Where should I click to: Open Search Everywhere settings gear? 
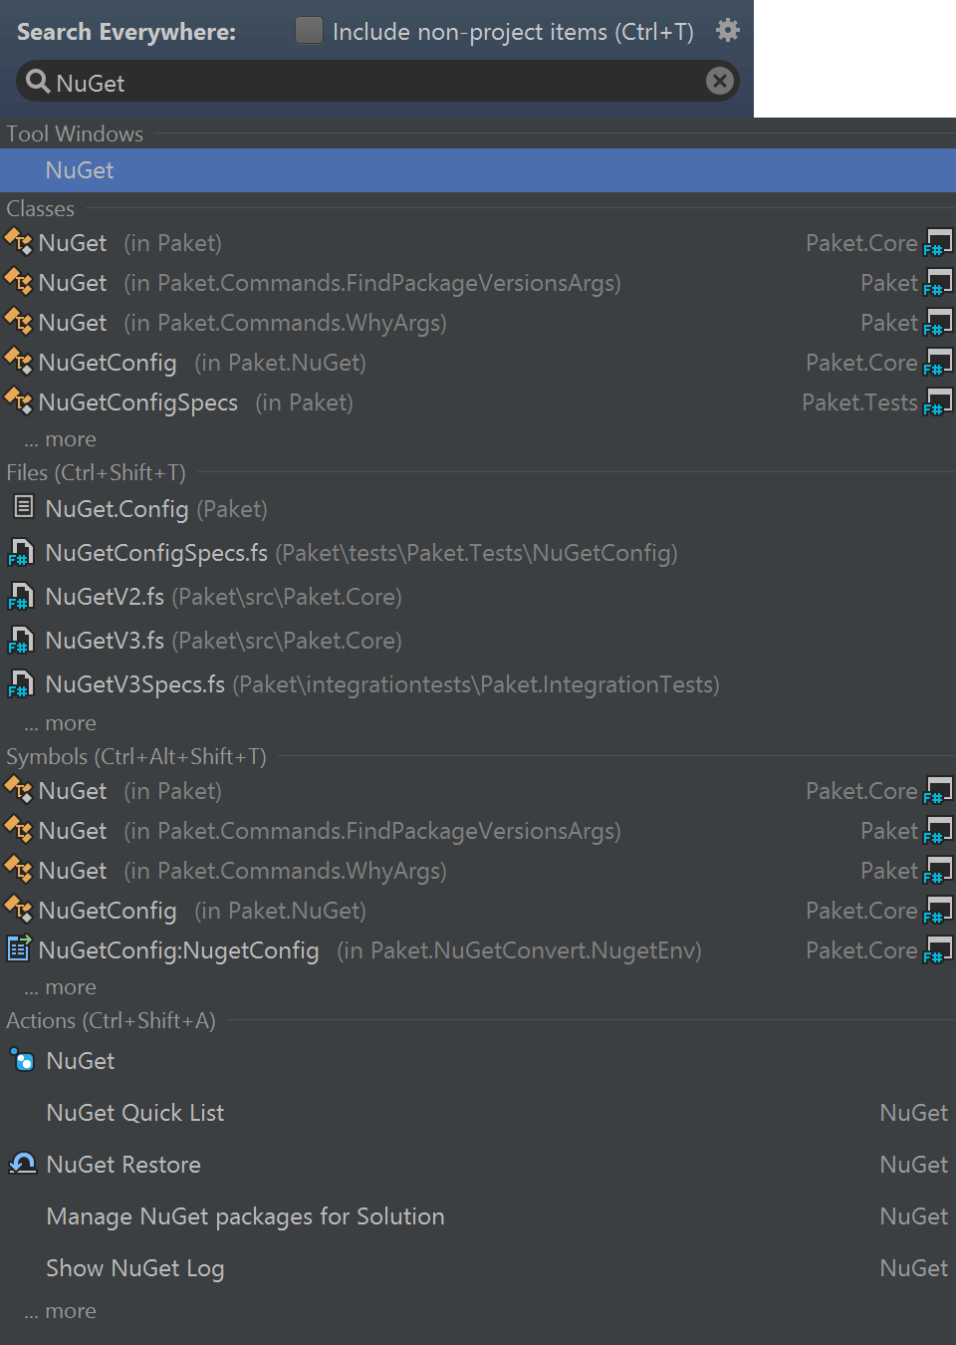point(728,31)
